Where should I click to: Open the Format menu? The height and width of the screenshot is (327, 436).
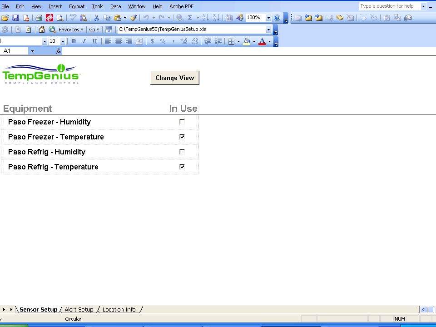point(77,6)
